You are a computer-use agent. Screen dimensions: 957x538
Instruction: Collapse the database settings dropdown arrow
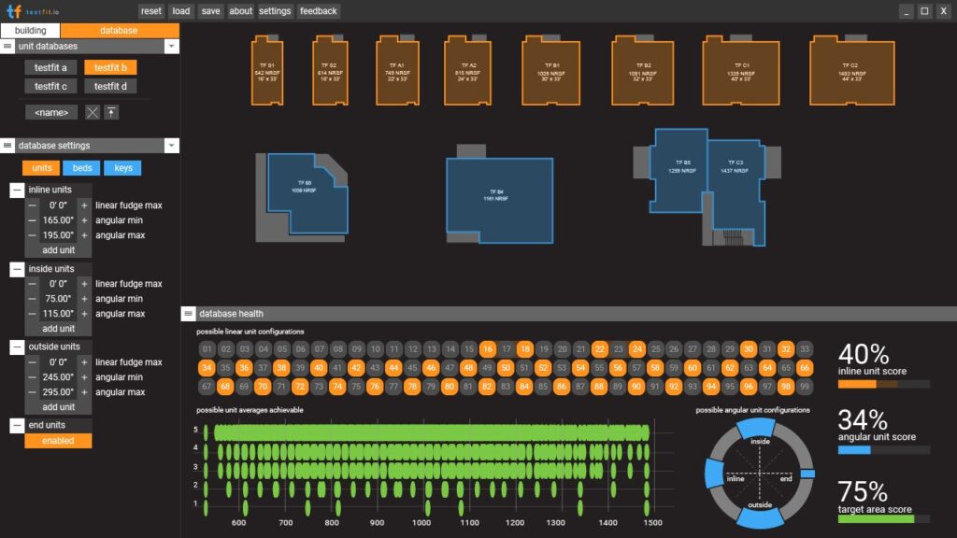coord(172,145)
